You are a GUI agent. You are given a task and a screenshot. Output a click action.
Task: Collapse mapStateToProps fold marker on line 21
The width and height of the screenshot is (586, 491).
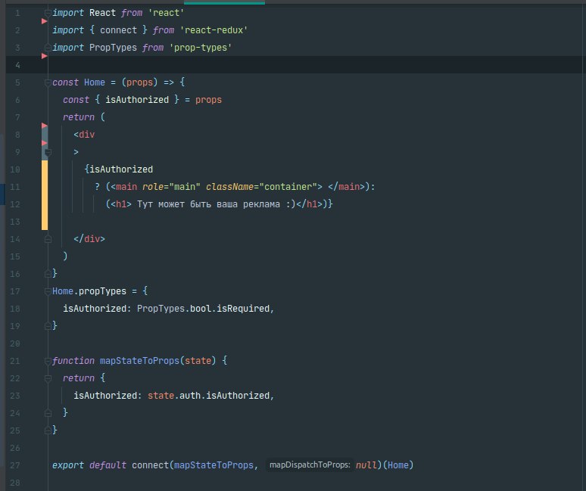(x=48, y=361)
